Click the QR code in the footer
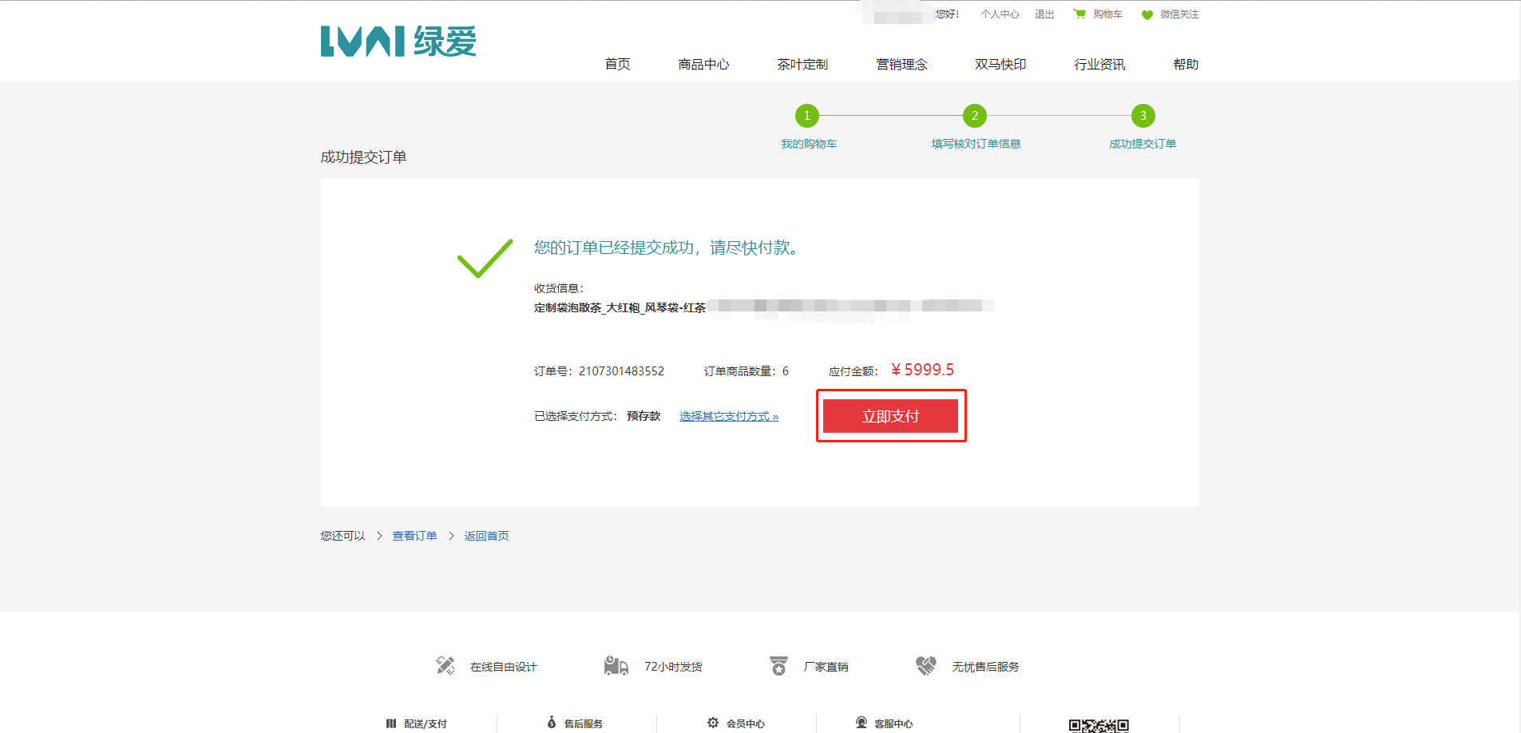The width and height of the screenshot is (1521, 733). [1099, 725]
